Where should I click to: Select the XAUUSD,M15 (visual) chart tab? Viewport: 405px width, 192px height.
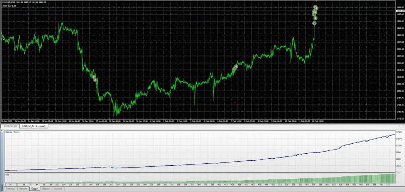pos(34,126)
